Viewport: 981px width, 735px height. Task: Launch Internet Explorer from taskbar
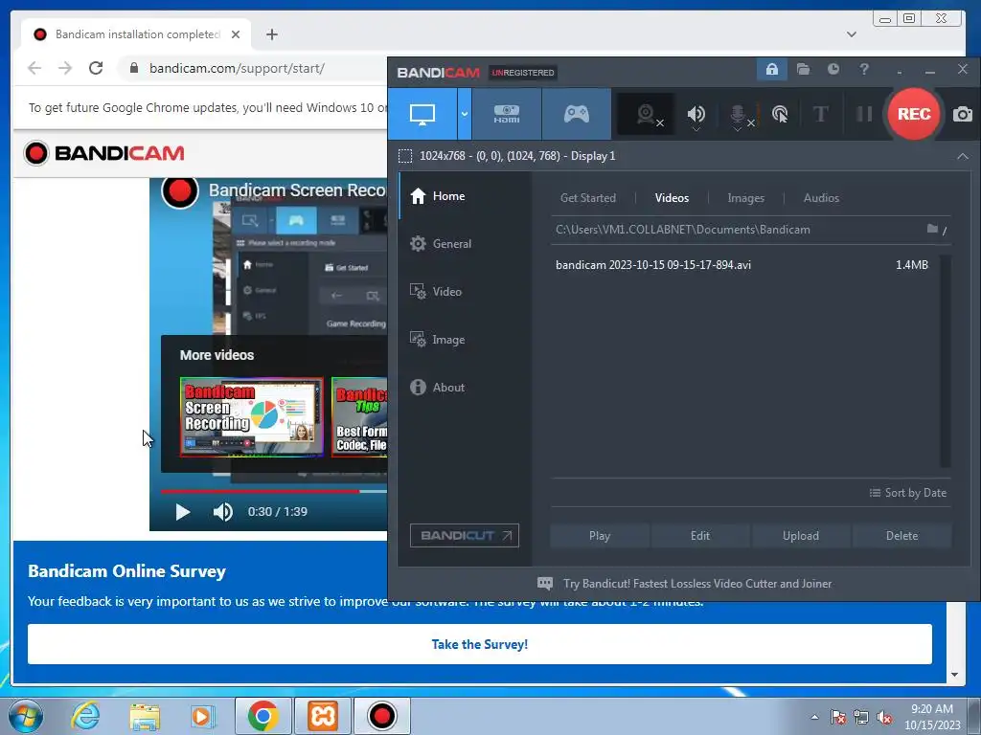85,716
